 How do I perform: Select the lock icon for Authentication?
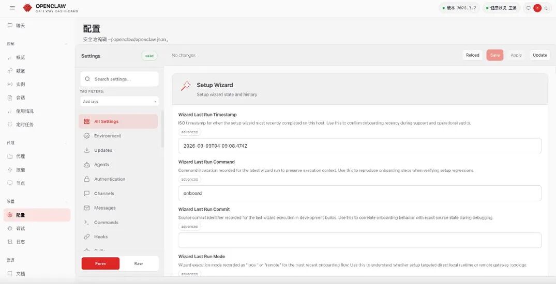pos(86,179)
